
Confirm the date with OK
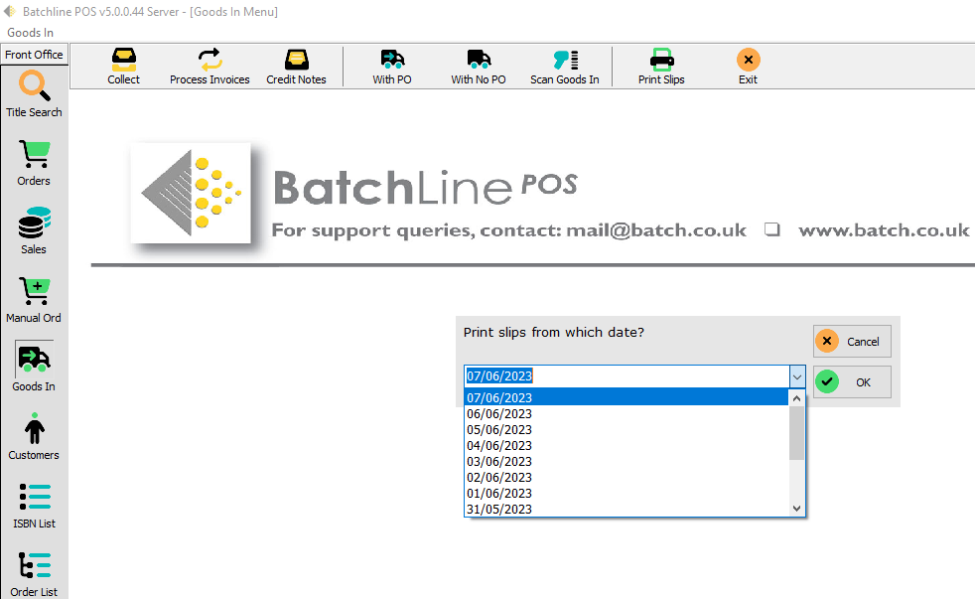(852, 381)
